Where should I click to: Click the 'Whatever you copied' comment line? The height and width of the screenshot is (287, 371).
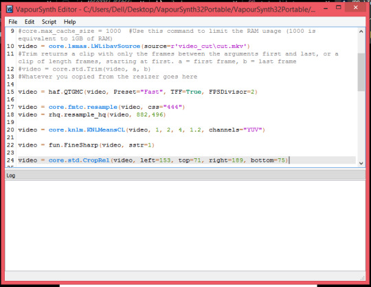pyautogui.click(x=108, y=77)
